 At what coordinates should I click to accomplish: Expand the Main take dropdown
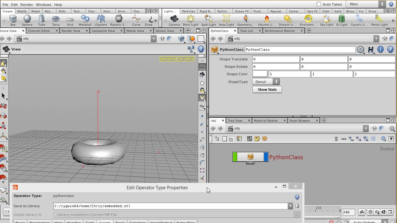(382, 4)
